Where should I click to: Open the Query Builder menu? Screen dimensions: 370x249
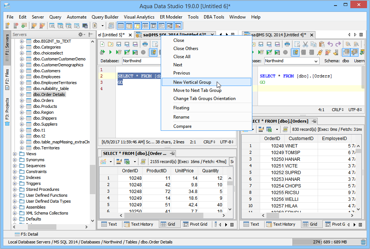click(x=105, y=17)
